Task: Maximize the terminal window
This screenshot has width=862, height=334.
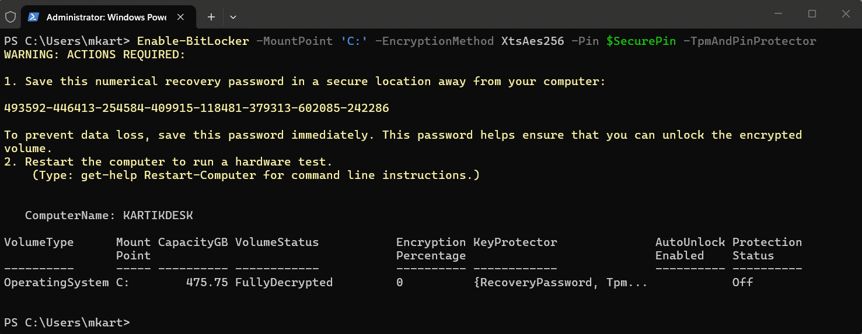Action: pyautogui.click(x=812, y=13)
